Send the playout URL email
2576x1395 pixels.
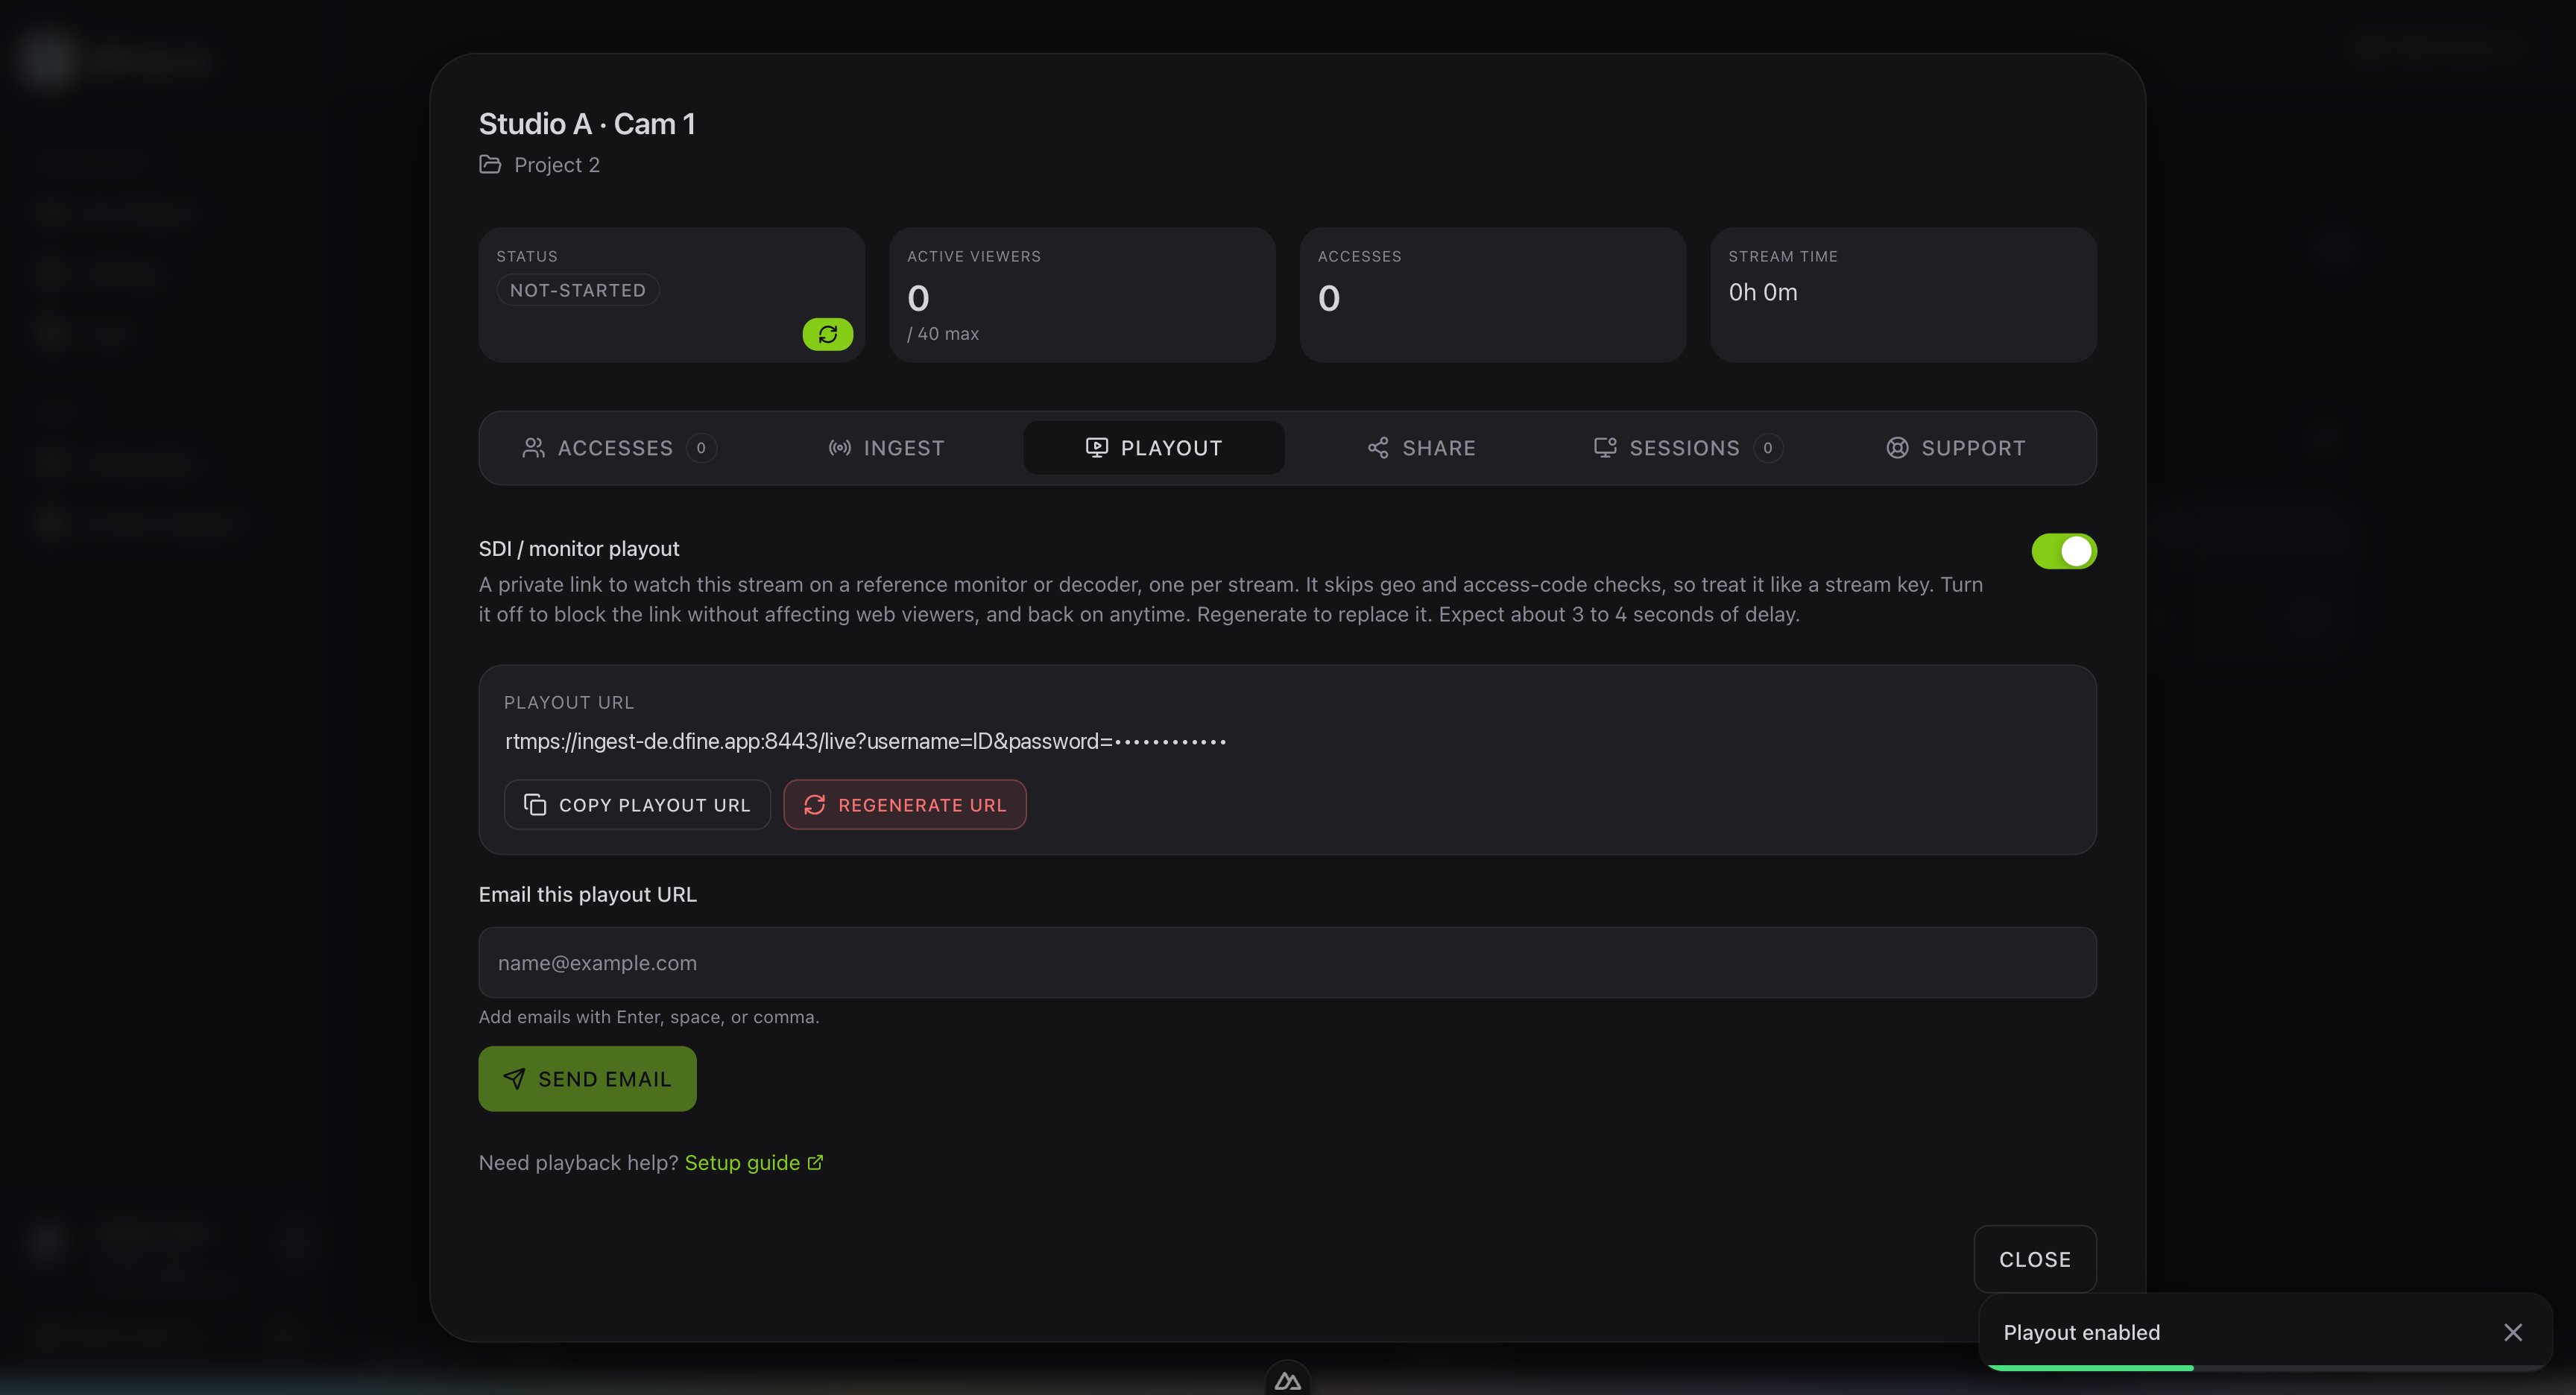click(x=587, y=1079)
